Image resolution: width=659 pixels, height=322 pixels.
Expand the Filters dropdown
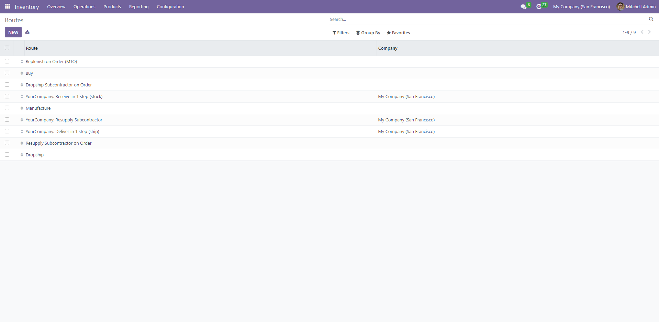(x=341, y=33)
